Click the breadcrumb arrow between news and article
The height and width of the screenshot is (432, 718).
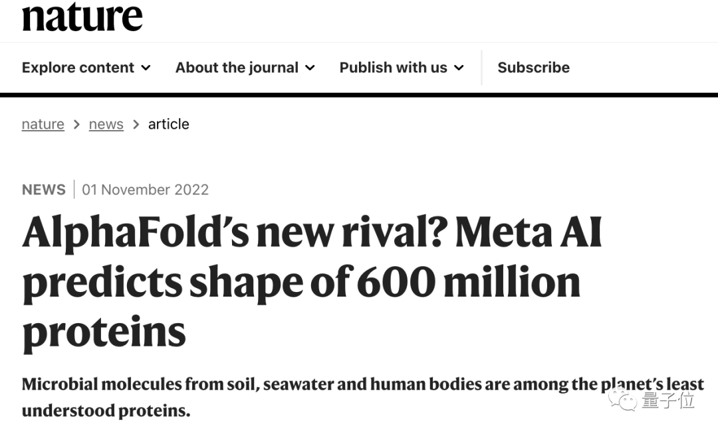click(136, 124)
